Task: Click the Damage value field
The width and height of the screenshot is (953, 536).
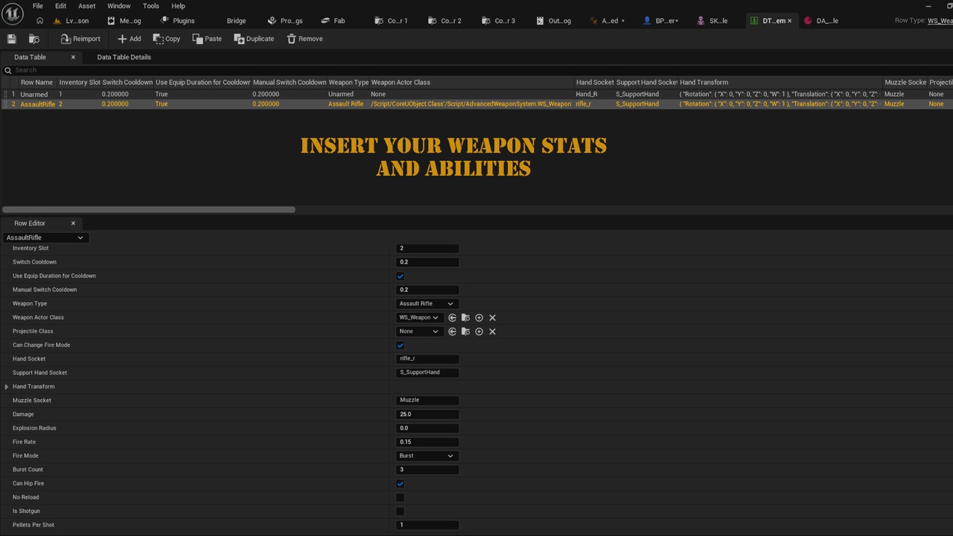Action: (x=427, y=415)
